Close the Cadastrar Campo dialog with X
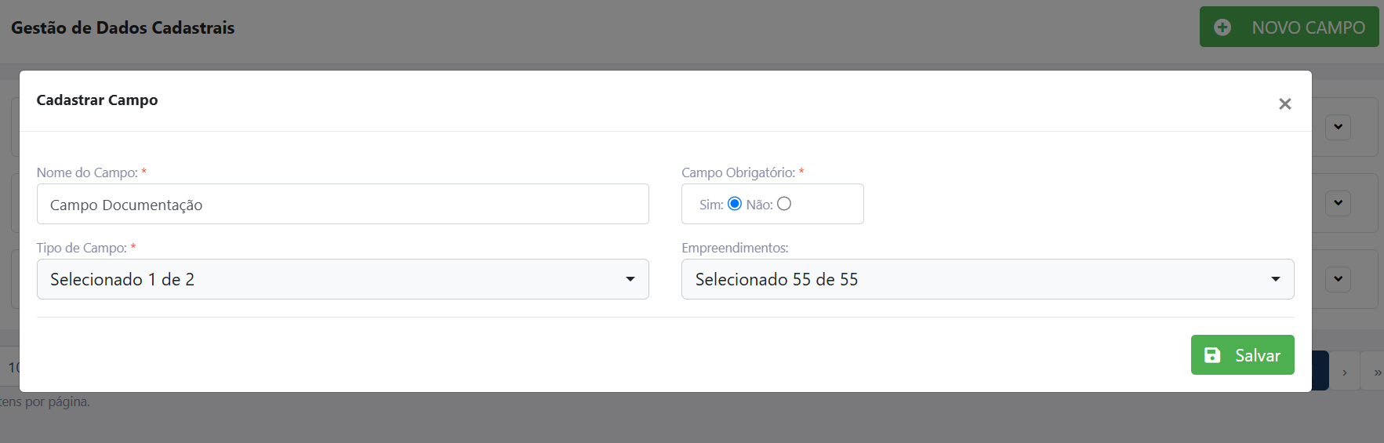 1284,103
